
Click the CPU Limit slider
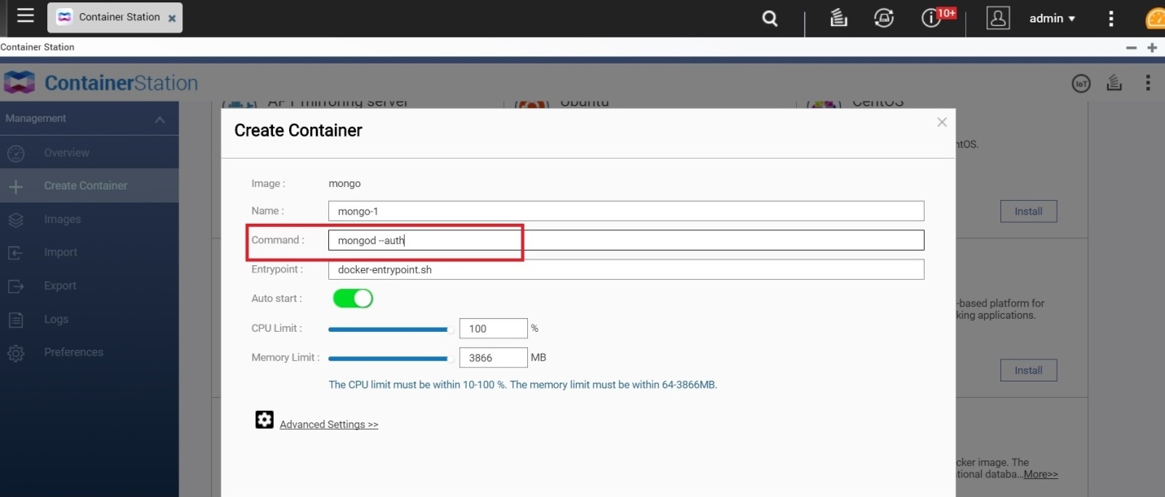coord(390,329)
